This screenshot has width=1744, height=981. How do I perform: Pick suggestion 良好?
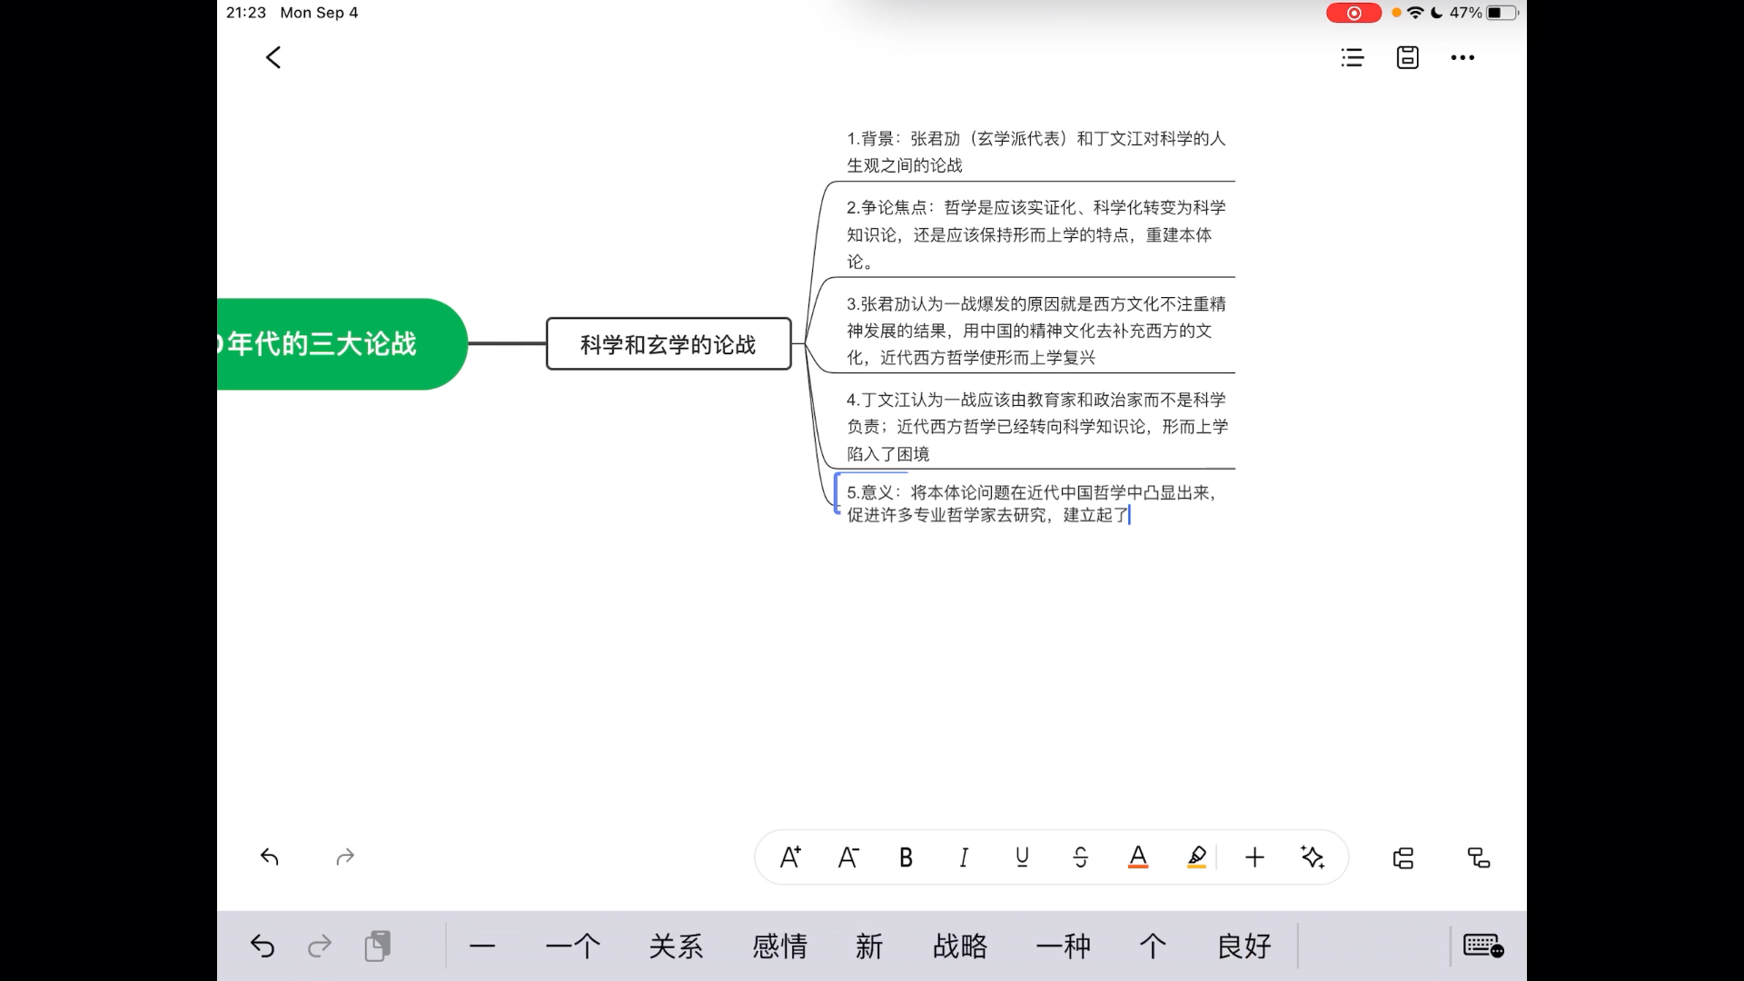1244,946
